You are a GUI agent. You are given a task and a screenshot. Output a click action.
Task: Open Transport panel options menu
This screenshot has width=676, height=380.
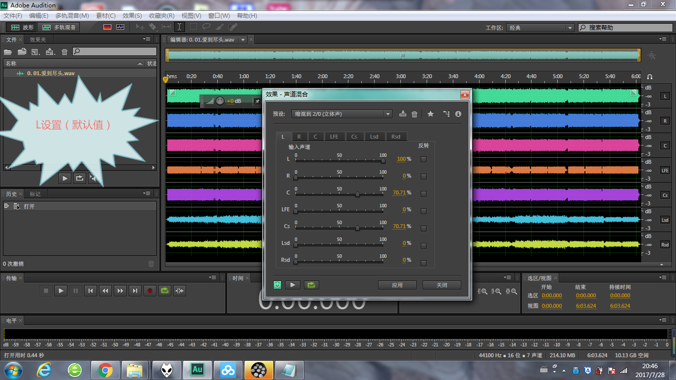[213, 278]
